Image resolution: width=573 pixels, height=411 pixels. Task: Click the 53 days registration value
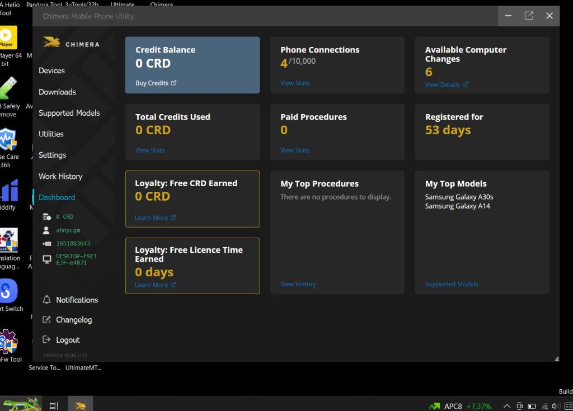(x=448, y=130)
